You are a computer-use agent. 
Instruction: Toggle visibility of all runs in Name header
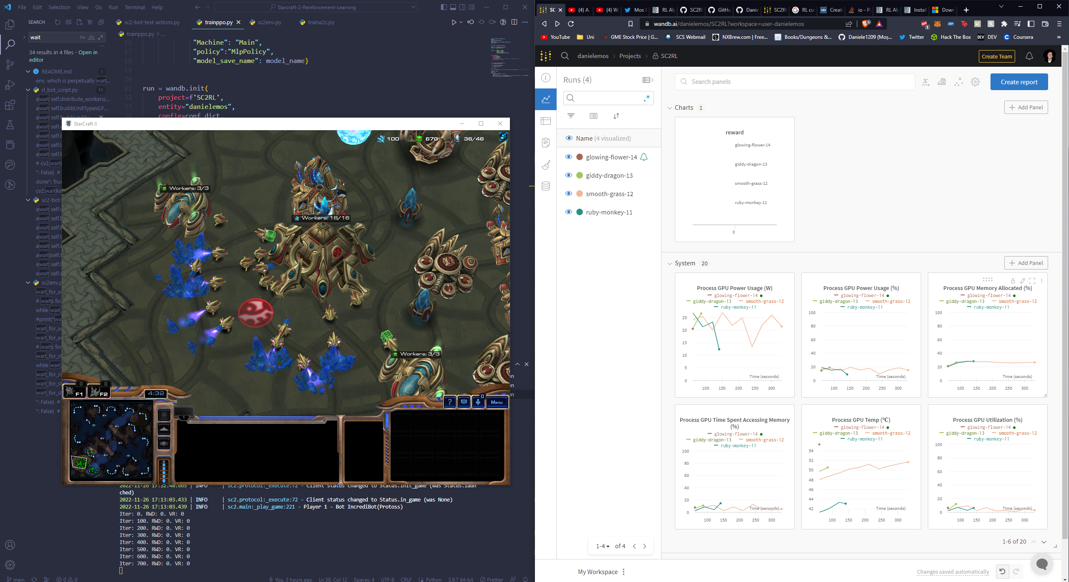(x=569, y=138)
